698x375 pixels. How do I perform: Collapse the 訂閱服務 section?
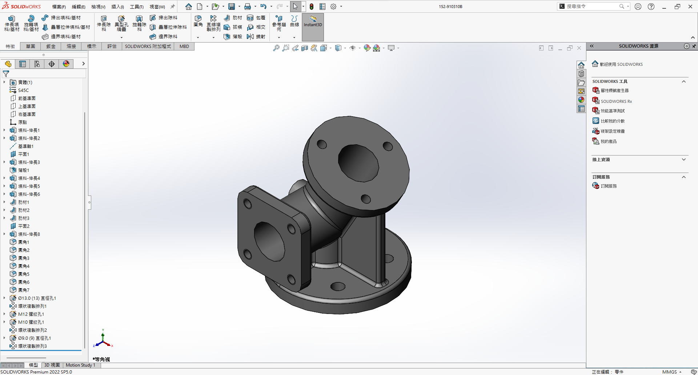pos(684,177)
